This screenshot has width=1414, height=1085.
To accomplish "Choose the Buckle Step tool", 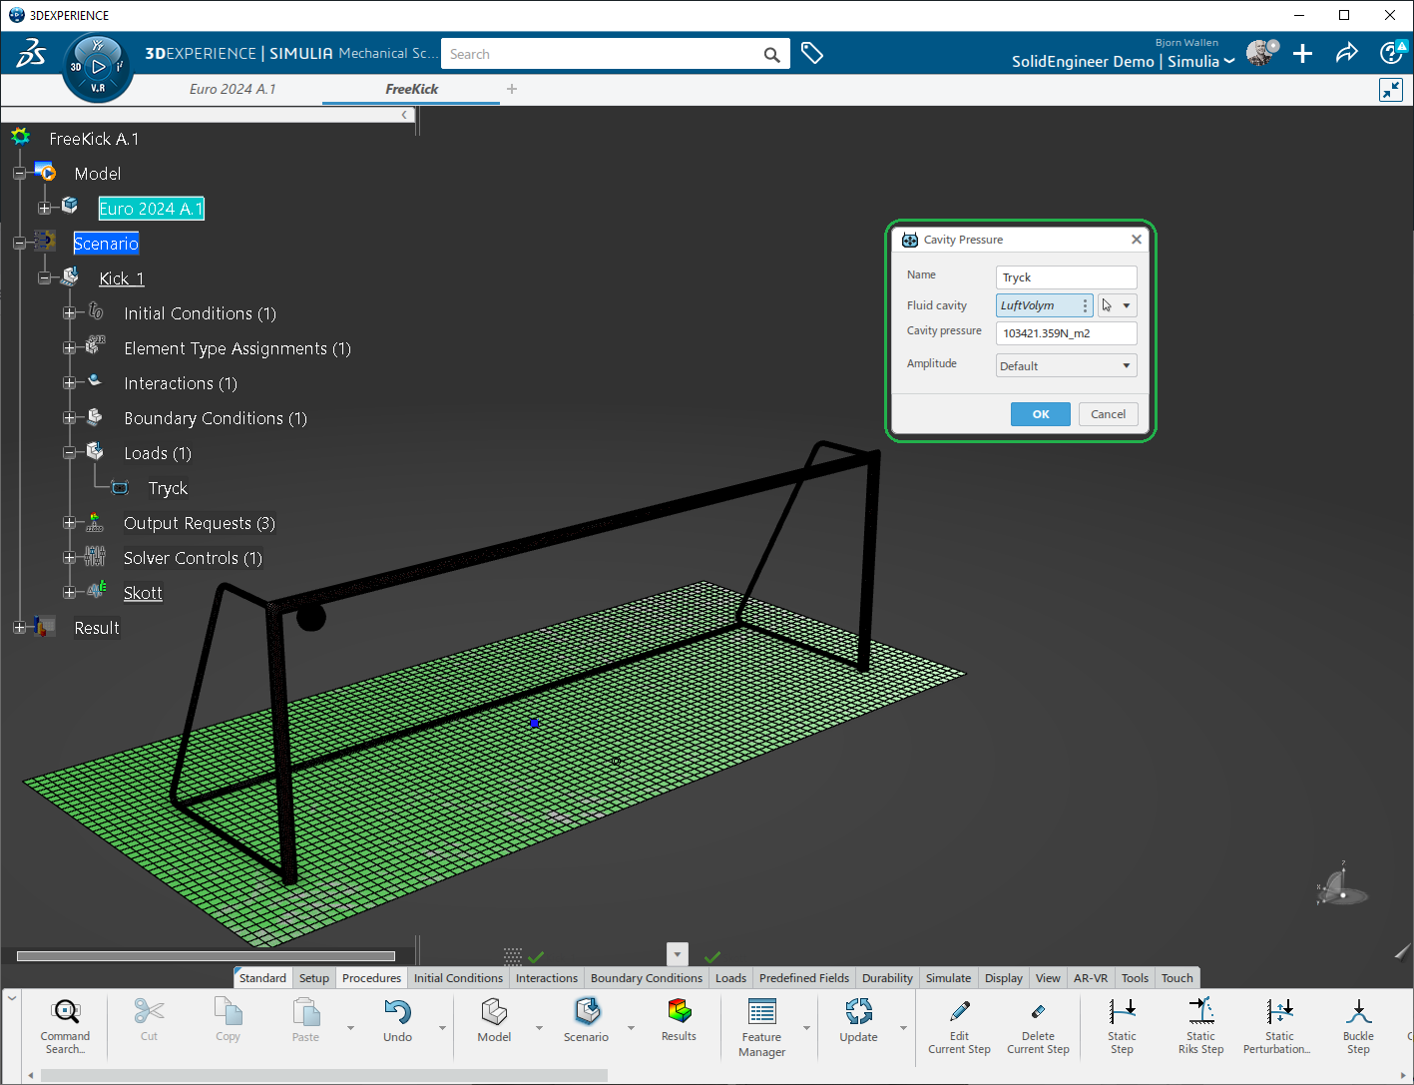I will 1357,1012.
